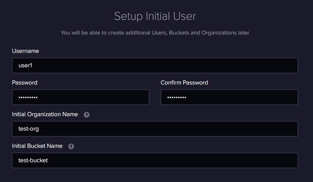This screenshot has height=182, width=313.
Task: Place cursor on the user1 text
Action: (25, 65)
